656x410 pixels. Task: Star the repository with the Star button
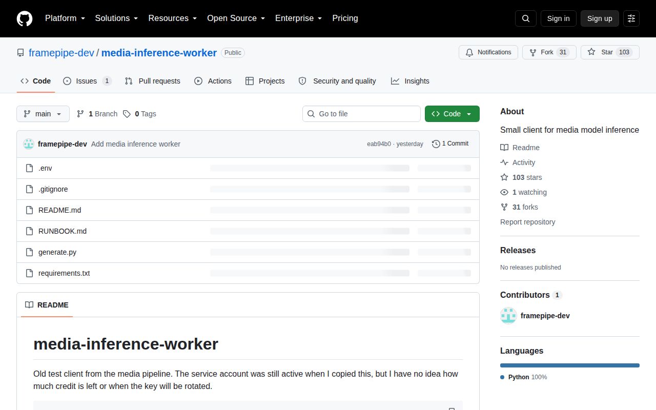point(610,52)
